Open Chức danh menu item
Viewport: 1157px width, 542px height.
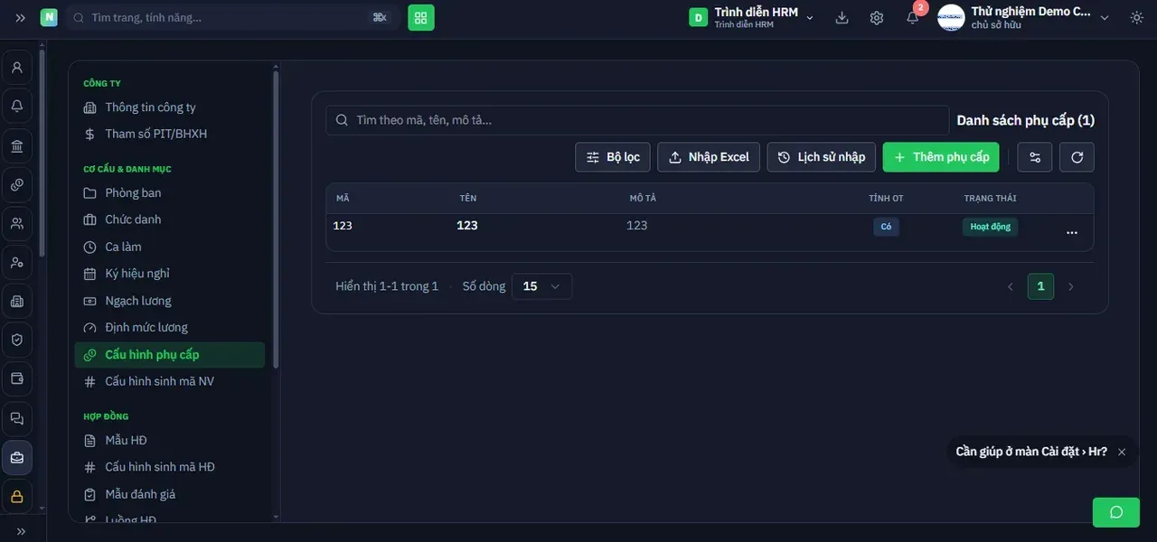[170, 220]
